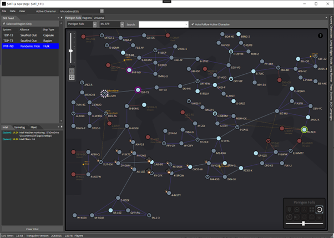Click the Clear Intel button
The height and width of the screenshot is (238, 334).
(32, 229)
